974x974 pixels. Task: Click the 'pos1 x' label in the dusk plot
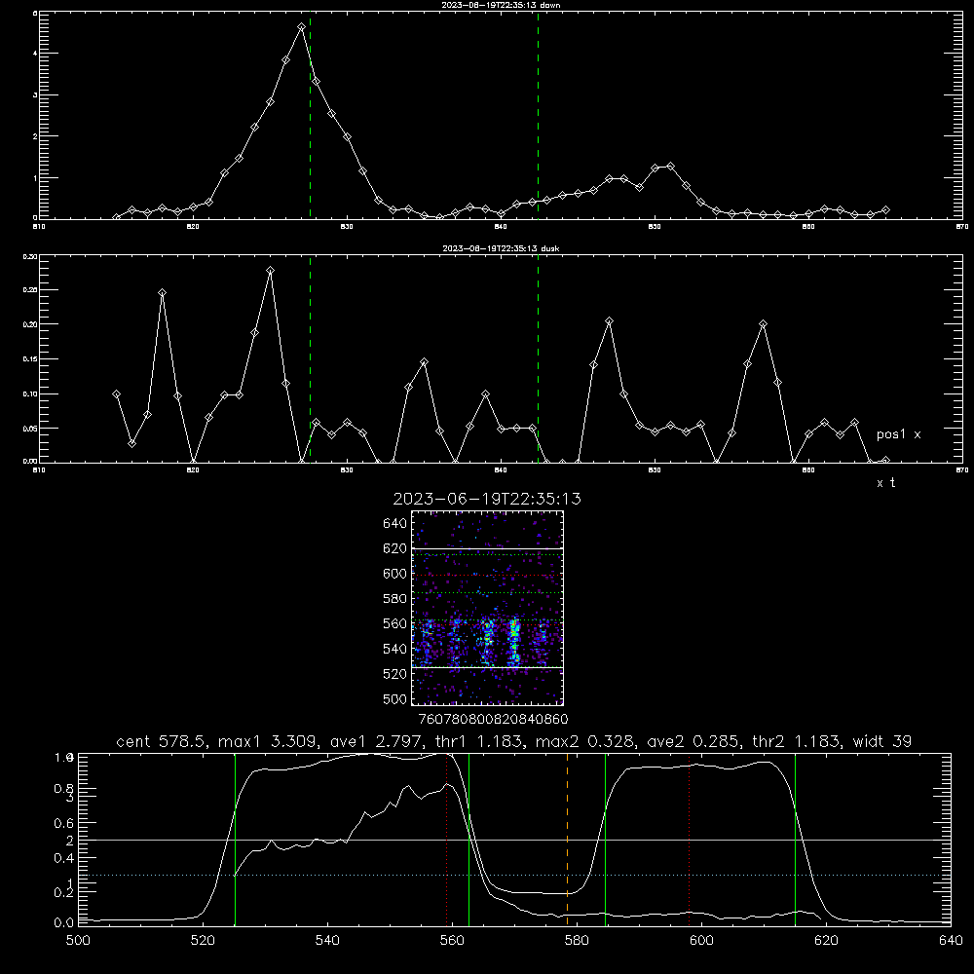(899, 434)
